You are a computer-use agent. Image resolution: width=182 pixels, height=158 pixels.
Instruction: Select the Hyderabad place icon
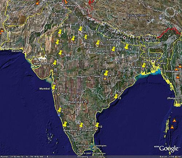(86, 101)
